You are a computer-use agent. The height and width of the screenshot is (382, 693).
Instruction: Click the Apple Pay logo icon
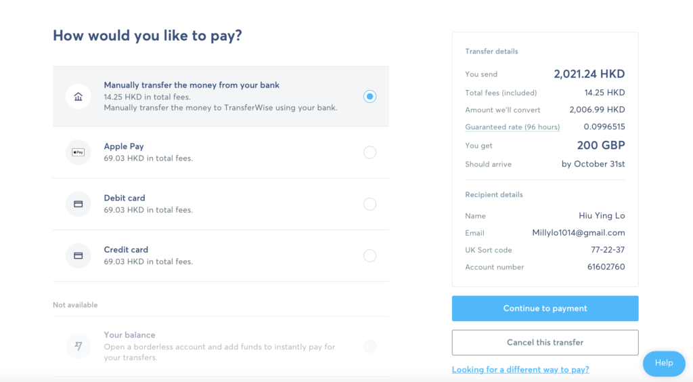(79, 152)
